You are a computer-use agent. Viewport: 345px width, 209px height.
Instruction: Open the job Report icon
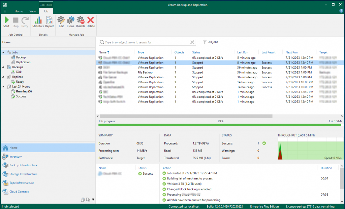[x=50, y=22]
